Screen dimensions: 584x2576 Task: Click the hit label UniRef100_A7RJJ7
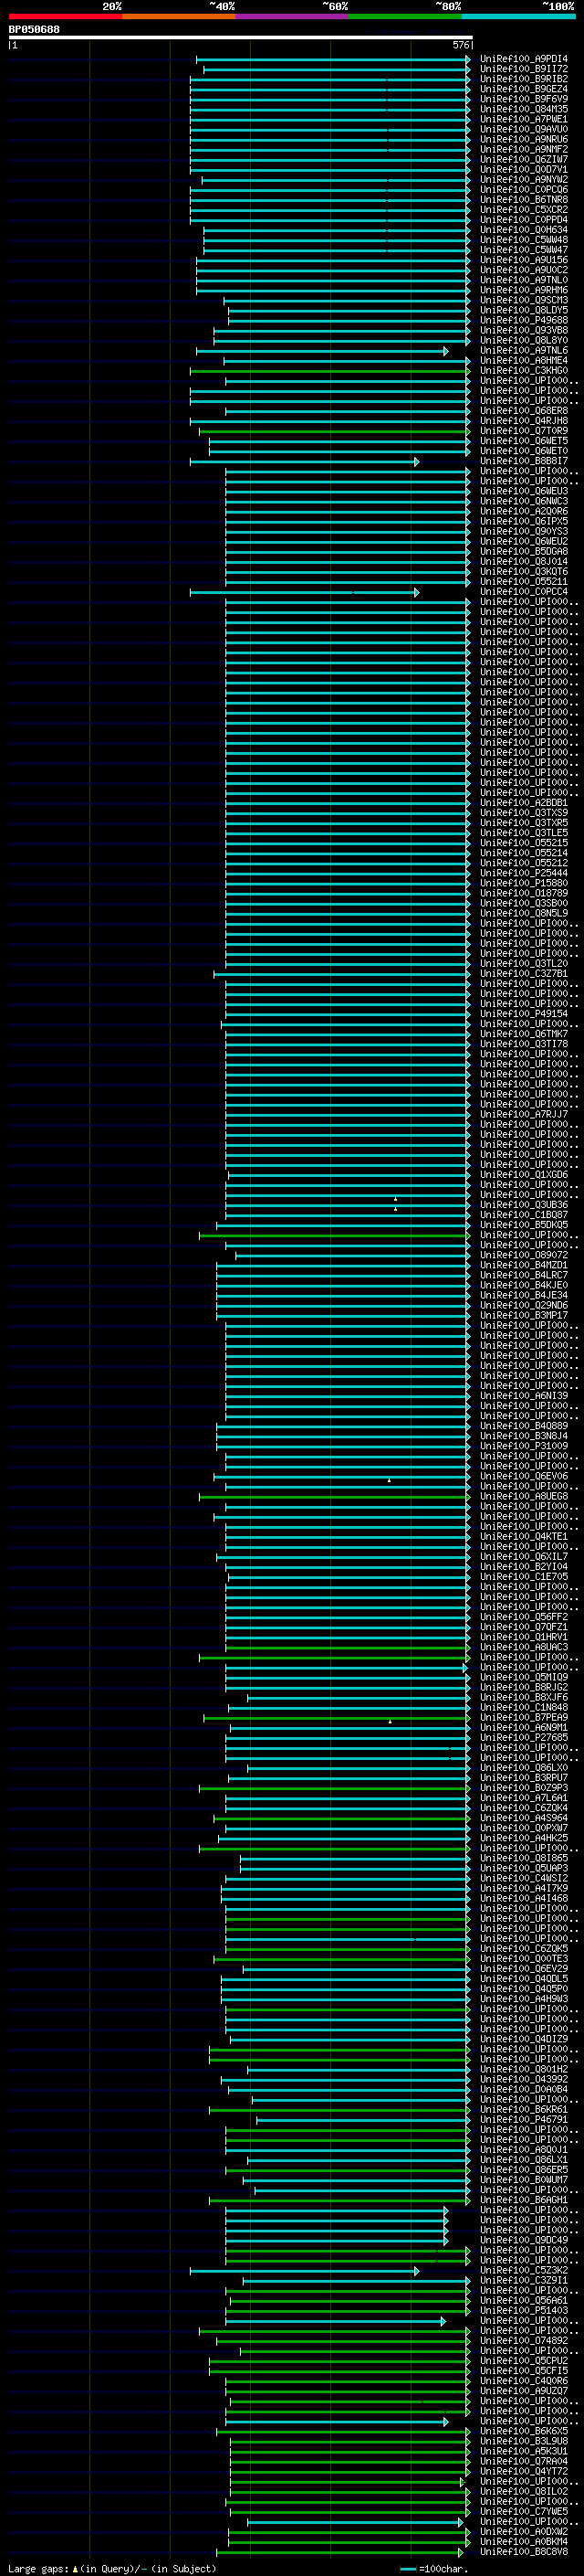523,1114
